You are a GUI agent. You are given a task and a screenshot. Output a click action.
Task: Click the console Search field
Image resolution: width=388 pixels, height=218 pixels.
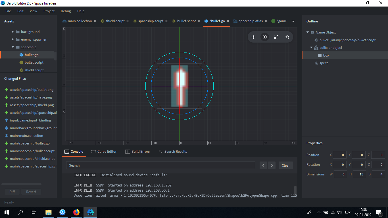pos(160,165)
